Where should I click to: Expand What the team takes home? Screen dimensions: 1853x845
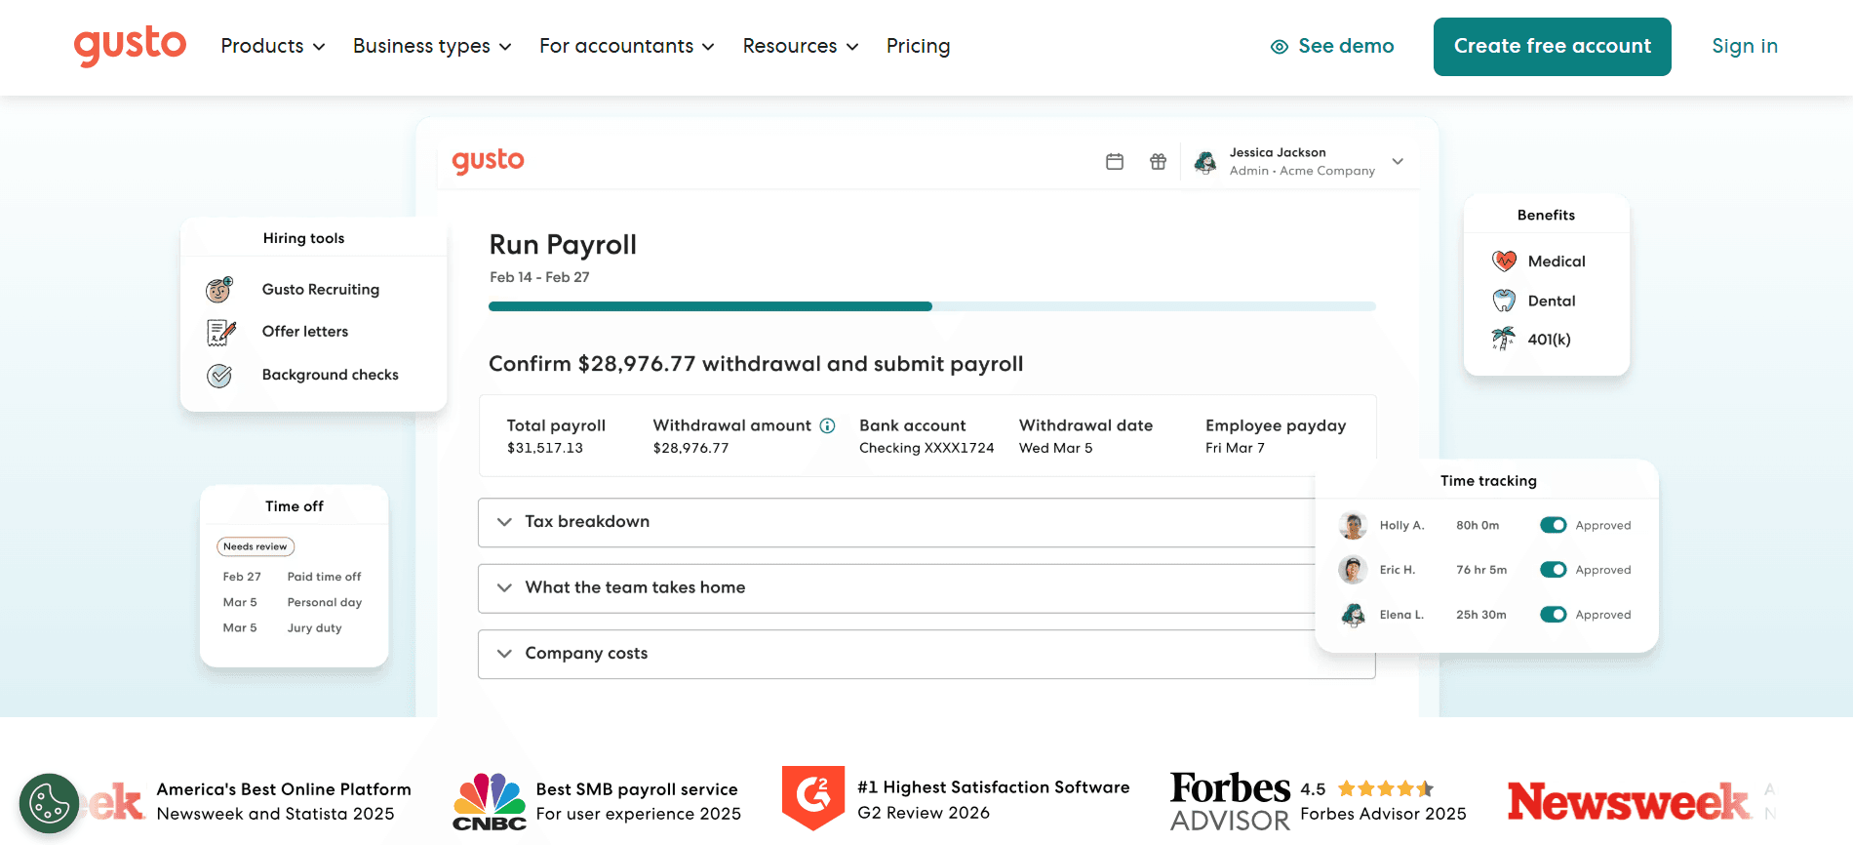coord(896,588)
